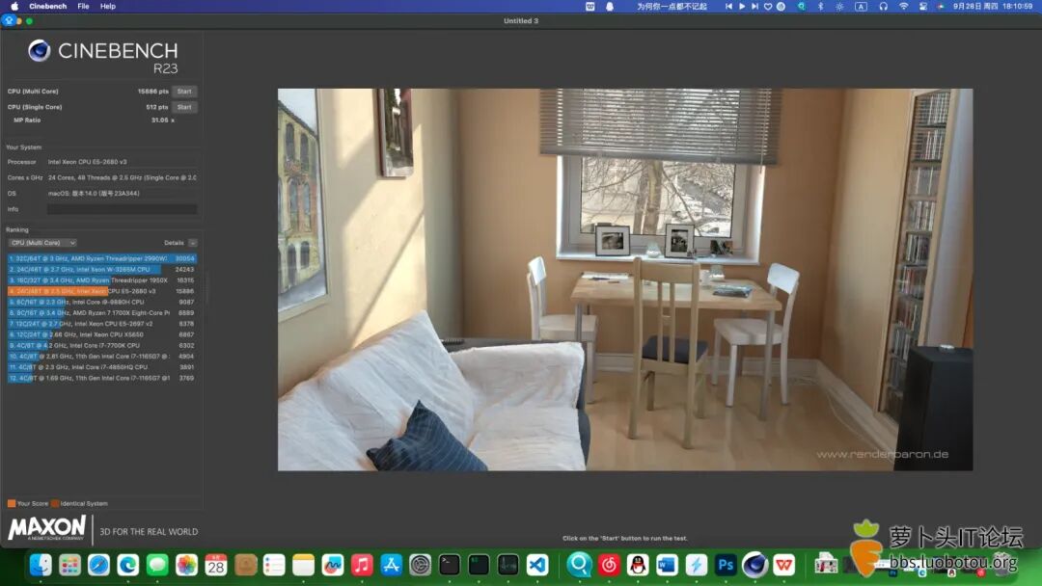Open Visual Studio Code from the dock
This screenshot has height=586, width=1042.
[x=537, y=565]
